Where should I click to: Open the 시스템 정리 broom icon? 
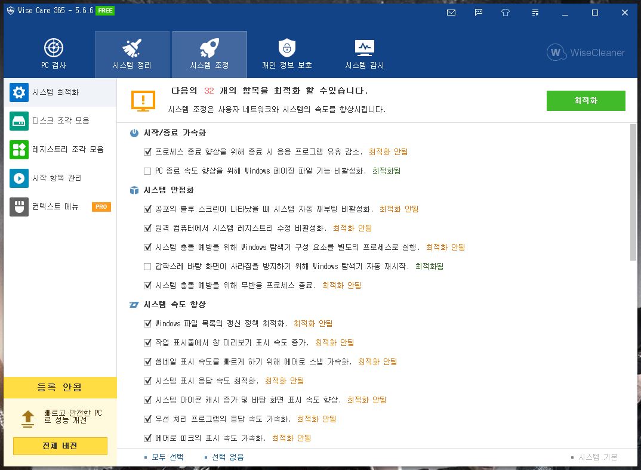(x=132, y=48)
